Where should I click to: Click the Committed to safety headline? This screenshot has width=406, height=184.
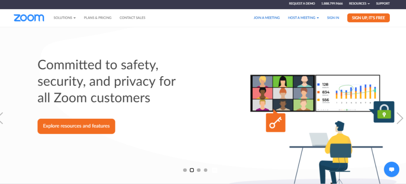coord(107,81)
